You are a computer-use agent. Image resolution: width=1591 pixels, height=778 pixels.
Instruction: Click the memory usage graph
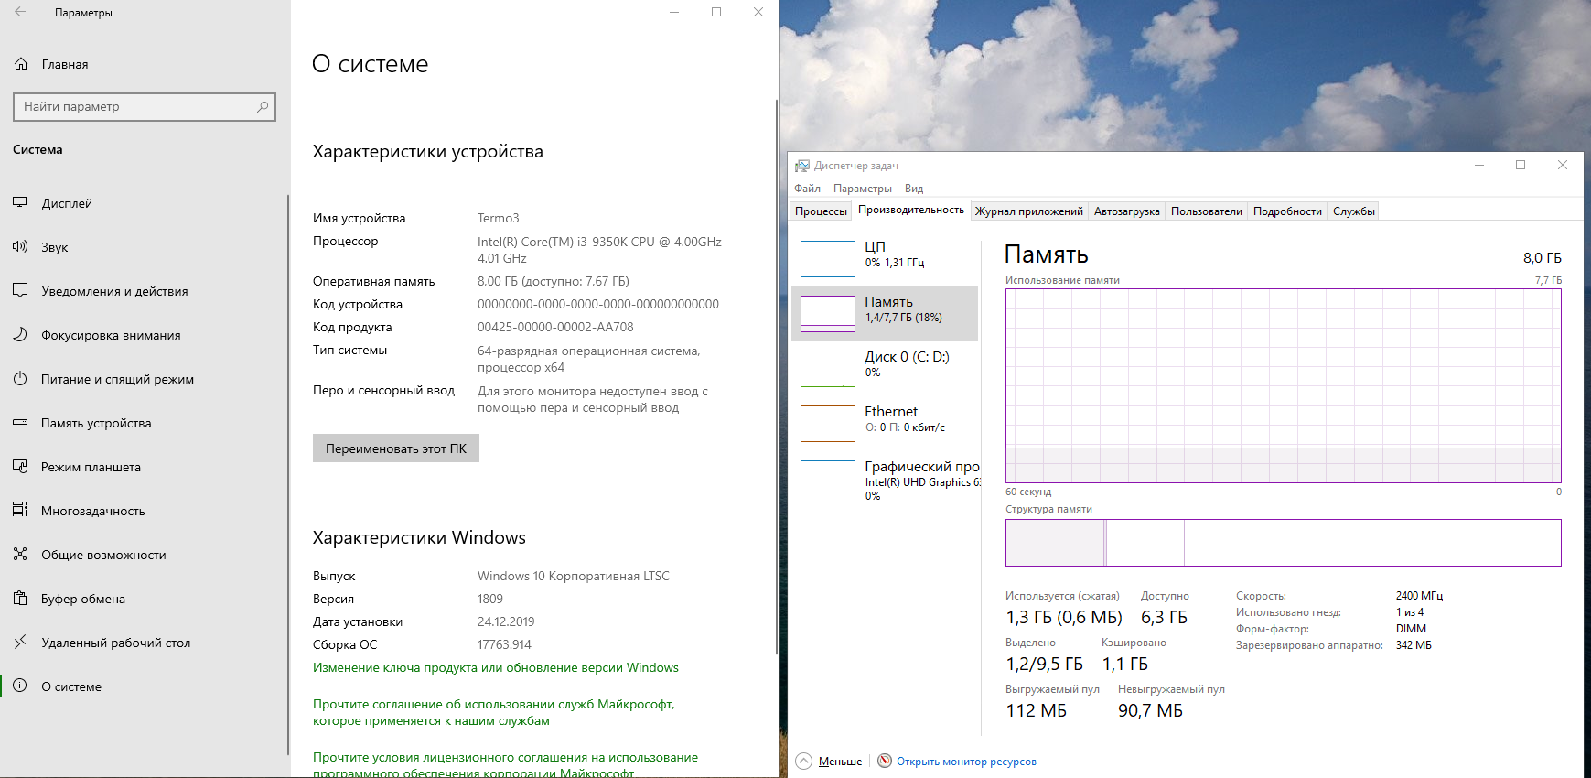[1283, 385]
